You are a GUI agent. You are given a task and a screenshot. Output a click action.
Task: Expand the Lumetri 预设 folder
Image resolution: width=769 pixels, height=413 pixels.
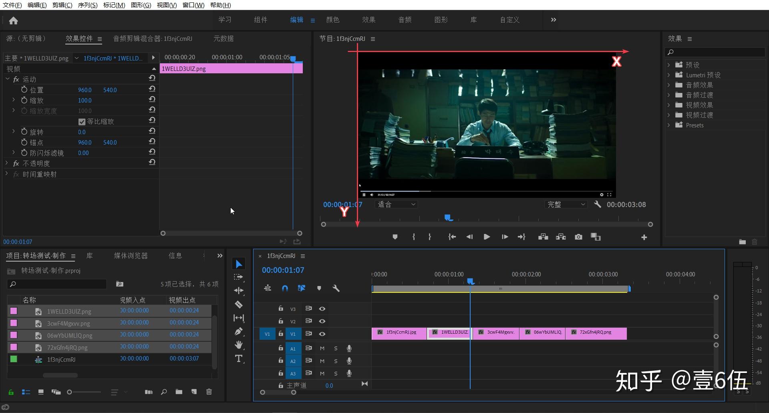(668, 75)
